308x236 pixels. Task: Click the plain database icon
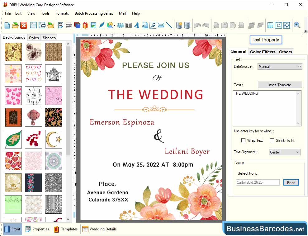(187, 25)
